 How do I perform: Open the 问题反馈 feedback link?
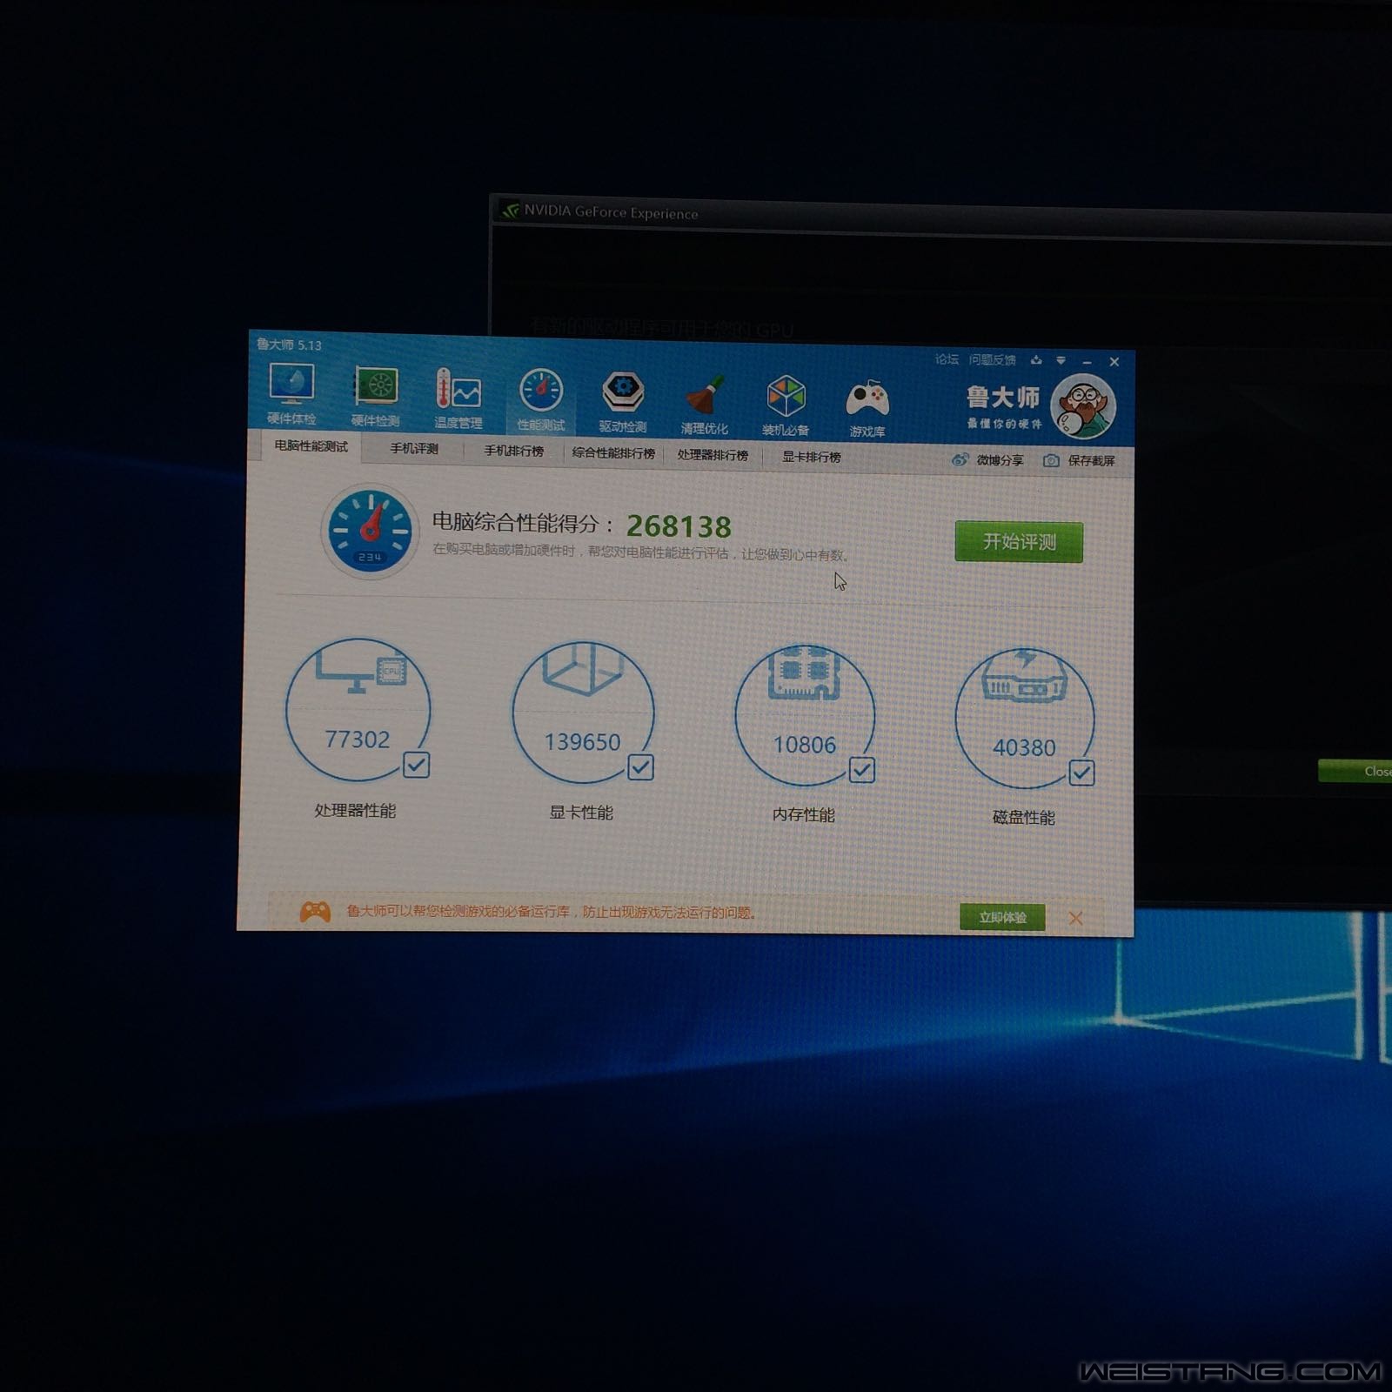click(993, 359)
